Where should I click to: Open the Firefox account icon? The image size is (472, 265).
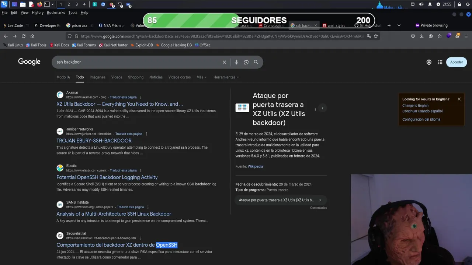point(431,36)
